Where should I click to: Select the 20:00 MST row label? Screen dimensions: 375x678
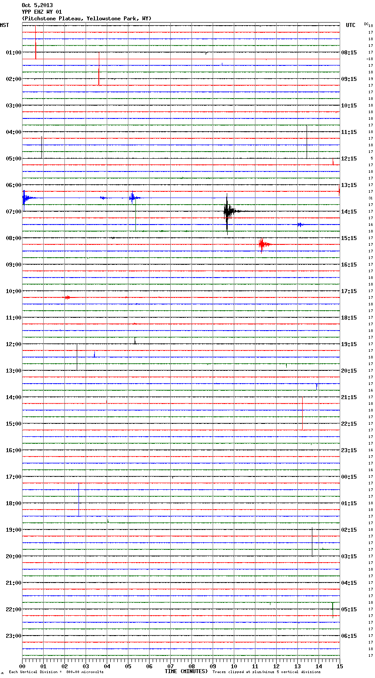tap(14, 556)
